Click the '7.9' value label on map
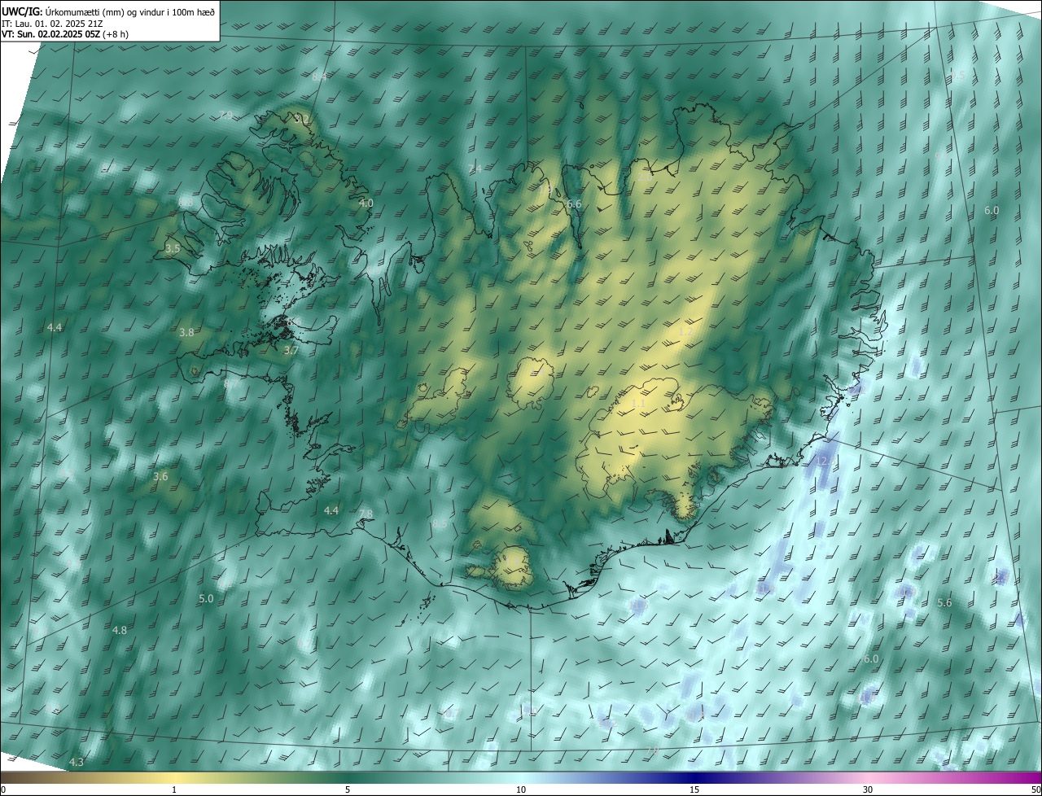Viewport: 1042px width, 796px height. (226, 114)
